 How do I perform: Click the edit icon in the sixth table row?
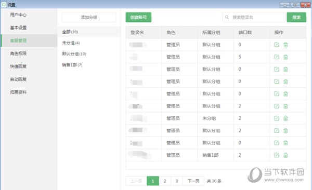(x=277, y=106)
